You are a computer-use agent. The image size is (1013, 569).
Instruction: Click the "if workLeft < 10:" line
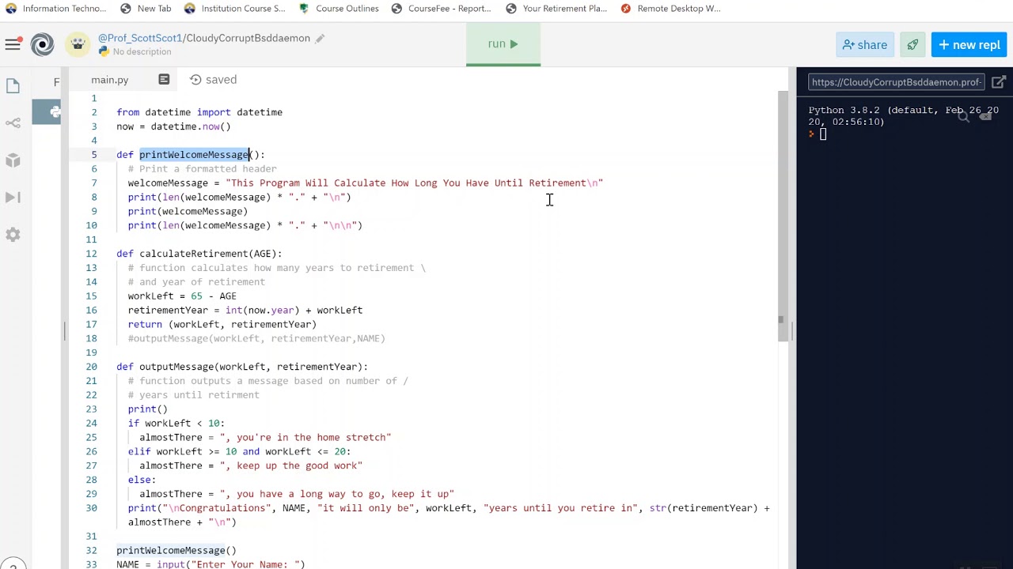click(176, 423)
